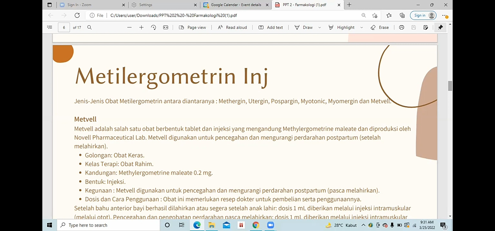Click the address bar URL
This screenshot has width=495, height=231.
[173, 15]
